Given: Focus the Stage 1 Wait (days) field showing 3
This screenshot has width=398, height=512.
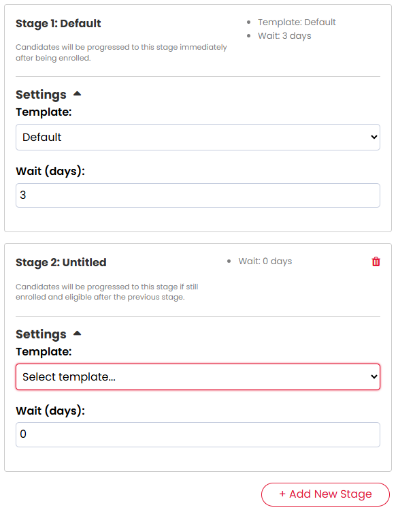Looking at the screenshot, I should pos(198,195).
